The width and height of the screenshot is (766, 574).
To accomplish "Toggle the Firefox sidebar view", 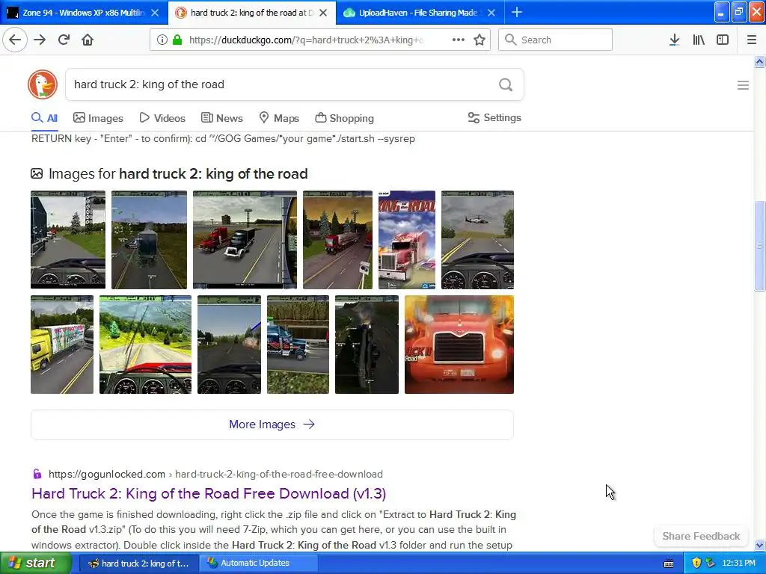I will (723, 40).
